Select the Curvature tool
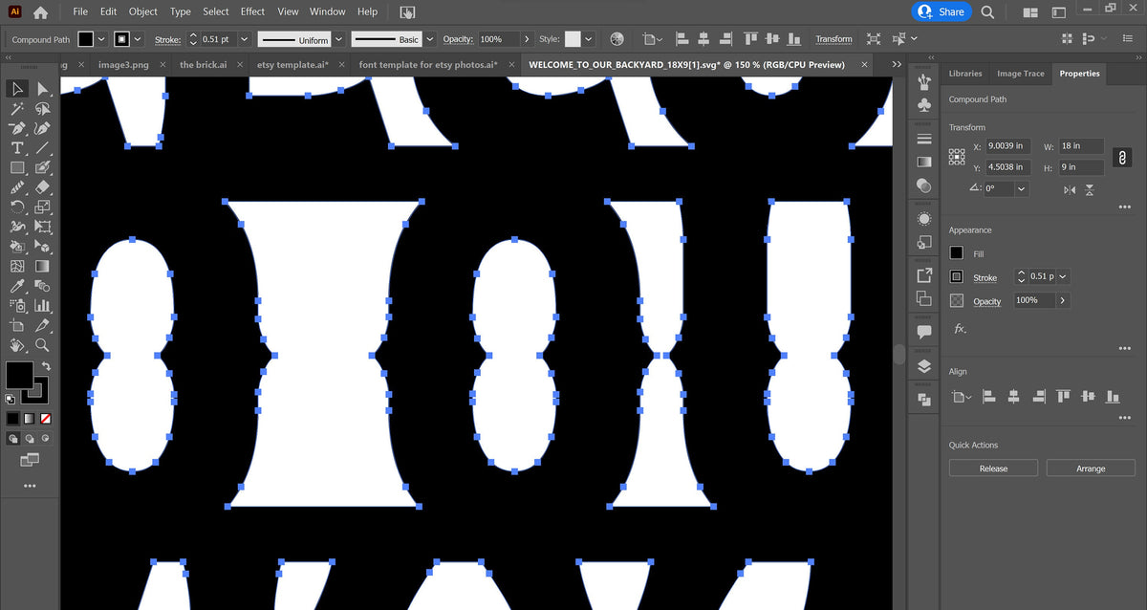The image size is (1147, 610). [x=42, y=129]
